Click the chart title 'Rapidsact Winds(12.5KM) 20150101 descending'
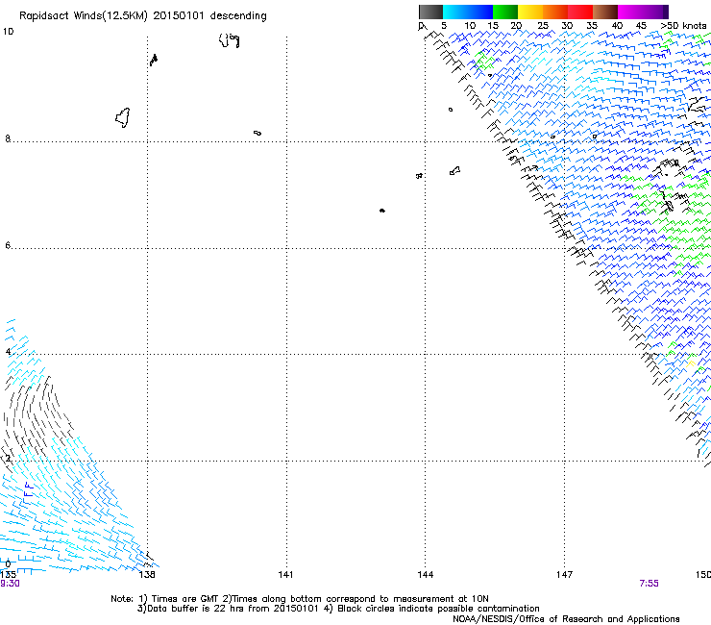The image size is (711, 625). (143, 16)
